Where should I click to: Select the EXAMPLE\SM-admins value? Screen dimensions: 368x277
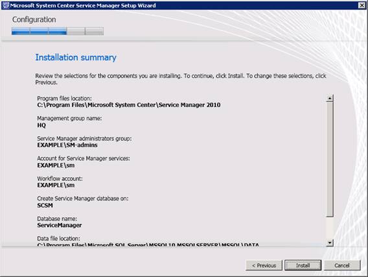67,145
